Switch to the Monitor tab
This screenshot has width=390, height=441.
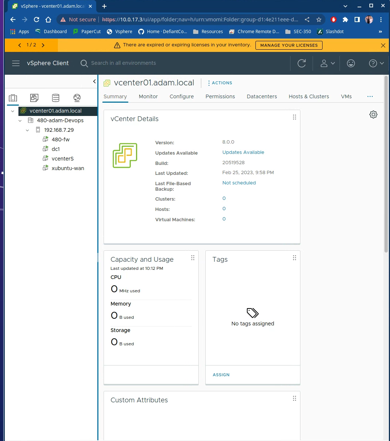tap(148, 96)
